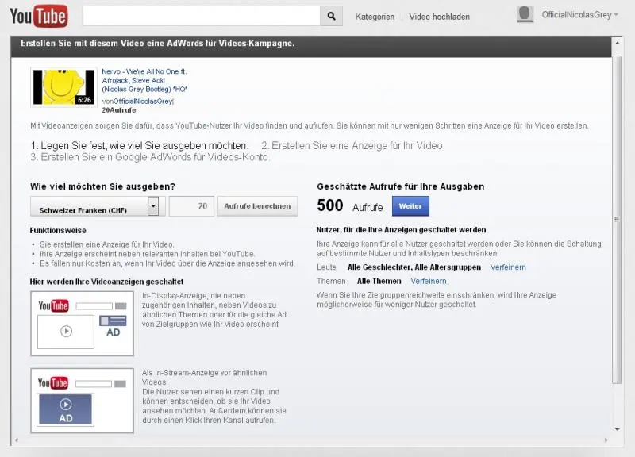Click the currency dropdown arrow button

pos(152,207)
